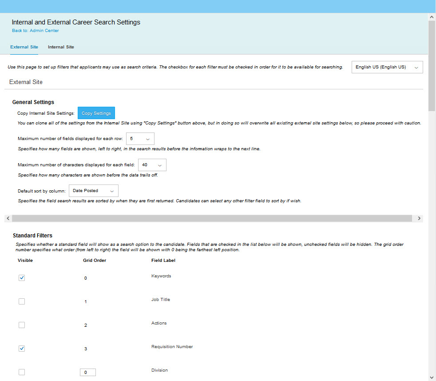Check the Job Title visible checkbox
This screenshot has height=381, width=436.
(22, 301)
